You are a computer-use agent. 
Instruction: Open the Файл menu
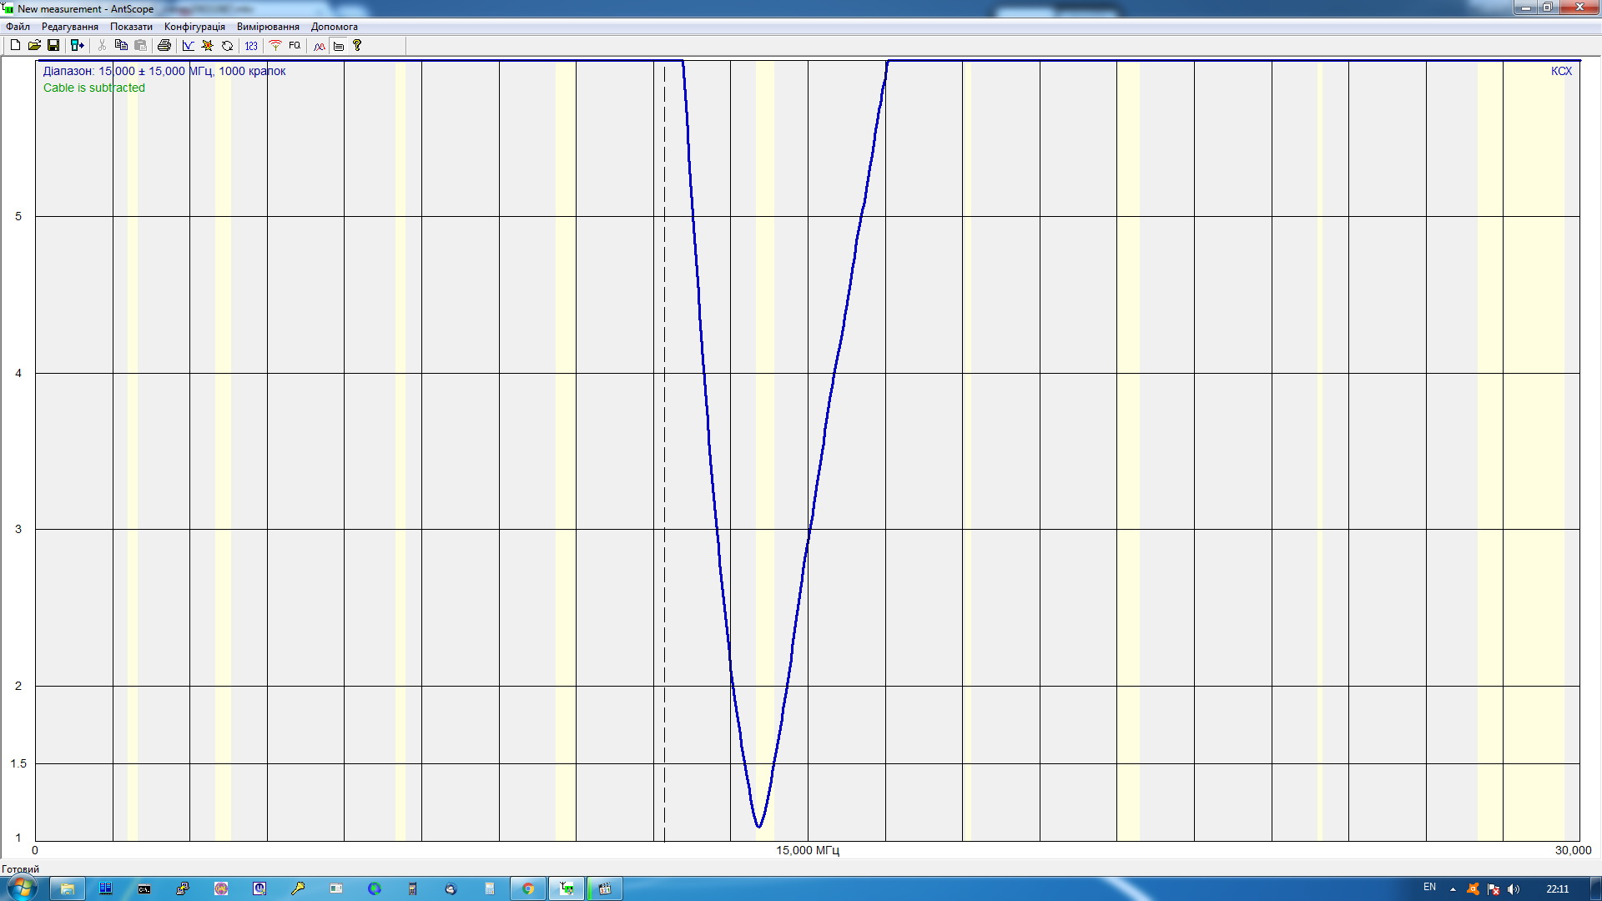(18, 27)
